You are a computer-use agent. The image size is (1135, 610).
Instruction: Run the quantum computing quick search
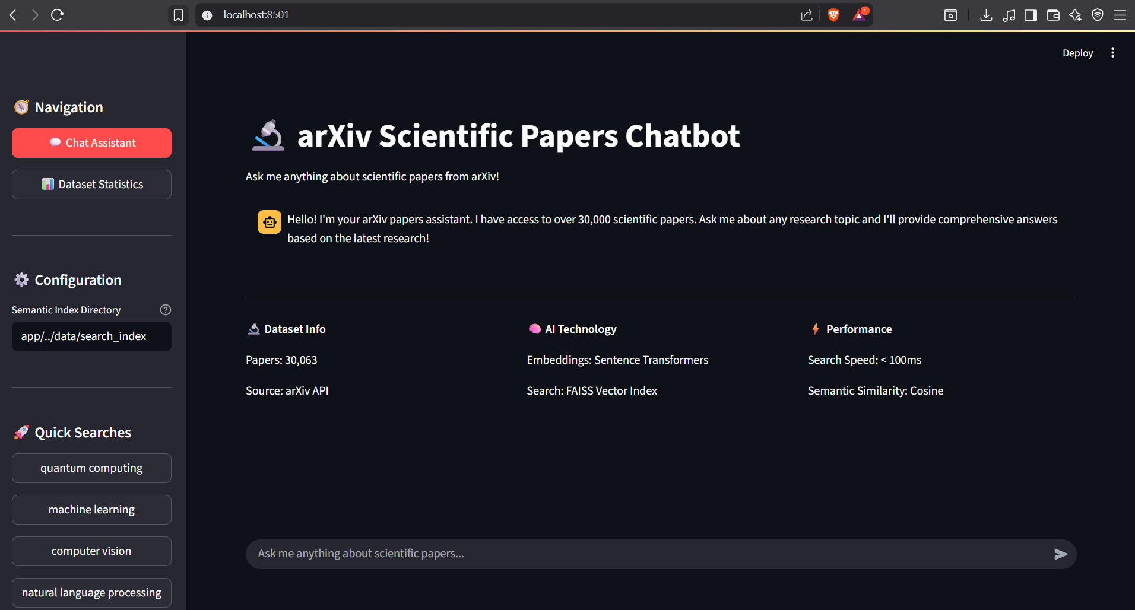[x=91, y=468]
